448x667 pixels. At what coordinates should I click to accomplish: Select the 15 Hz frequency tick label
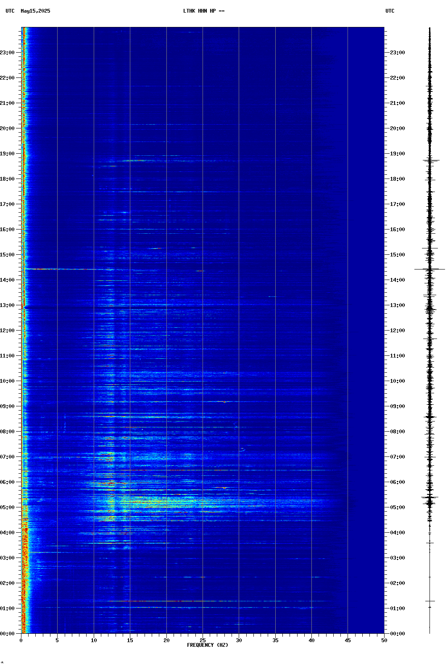click(130, 640)
